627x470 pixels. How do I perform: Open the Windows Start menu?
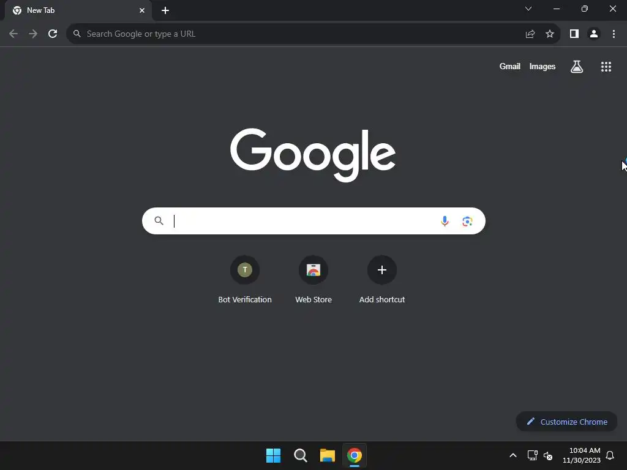click(274, 455)
